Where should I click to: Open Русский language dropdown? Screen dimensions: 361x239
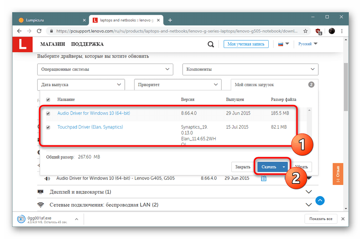pyautogui.click(x=308, y=44)
